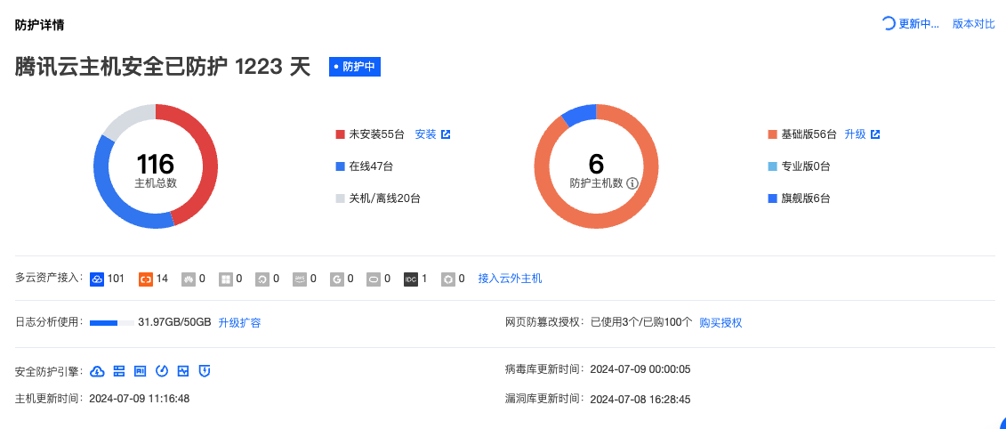Click the 31.97GB/50GB usage value

click(x=174, y=322)
